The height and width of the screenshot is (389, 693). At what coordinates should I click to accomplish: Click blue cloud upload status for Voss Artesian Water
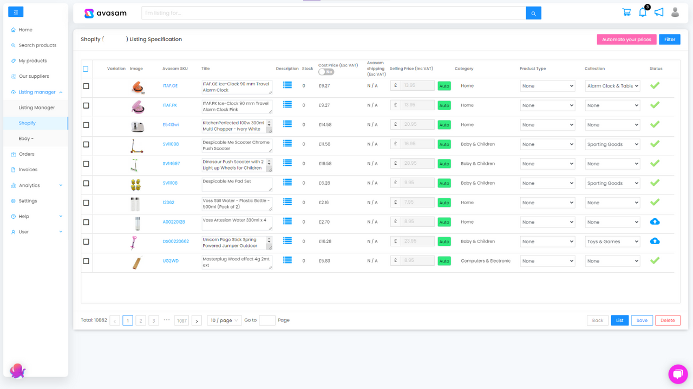tap(655, 222)
